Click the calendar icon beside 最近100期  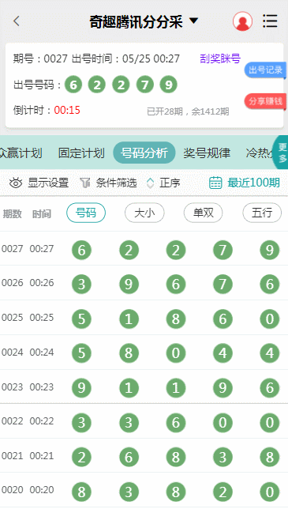215,183
